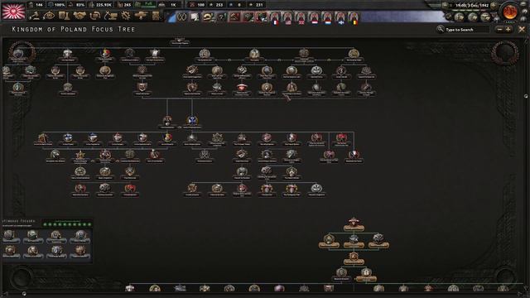Image resolution: width=530 pixels, height=298 pixels.
Task: Click the United States flag alert
Action: click(x=288, y=17)
